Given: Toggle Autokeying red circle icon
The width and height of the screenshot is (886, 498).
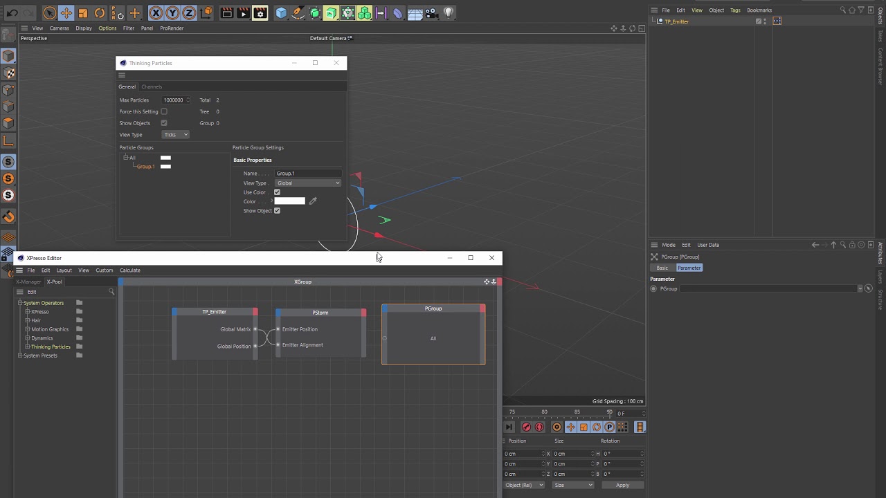Looking at the screenshot, I should (x=539, y=427).
